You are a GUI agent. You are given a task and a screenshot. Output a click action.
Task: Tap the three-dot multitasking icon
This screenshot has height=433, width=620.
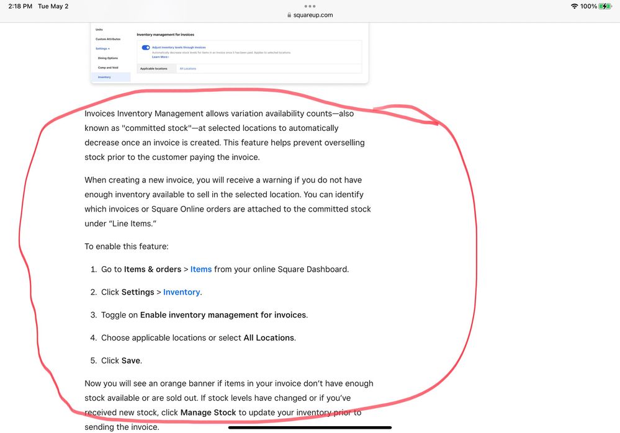(310, 6)
